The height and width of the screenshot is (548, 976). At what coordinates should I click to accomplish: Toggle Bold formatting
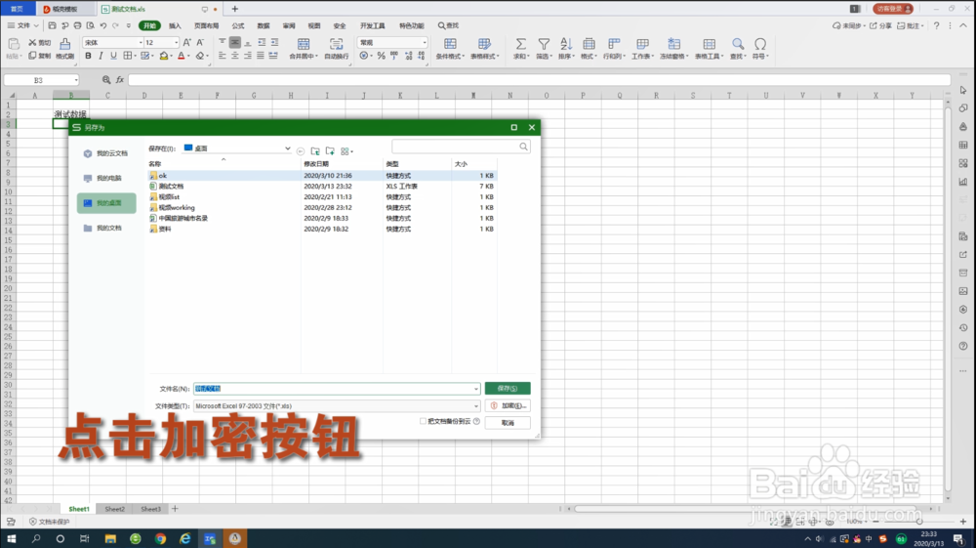88,56
